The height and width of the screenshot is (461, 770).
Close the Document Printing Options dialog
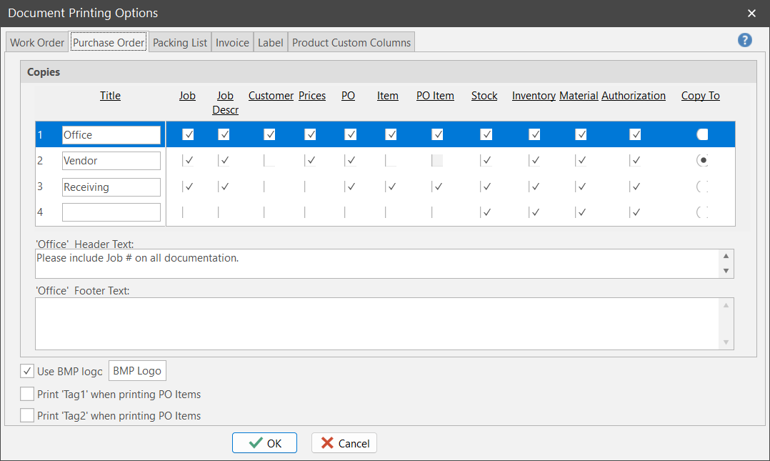point(751,13)
